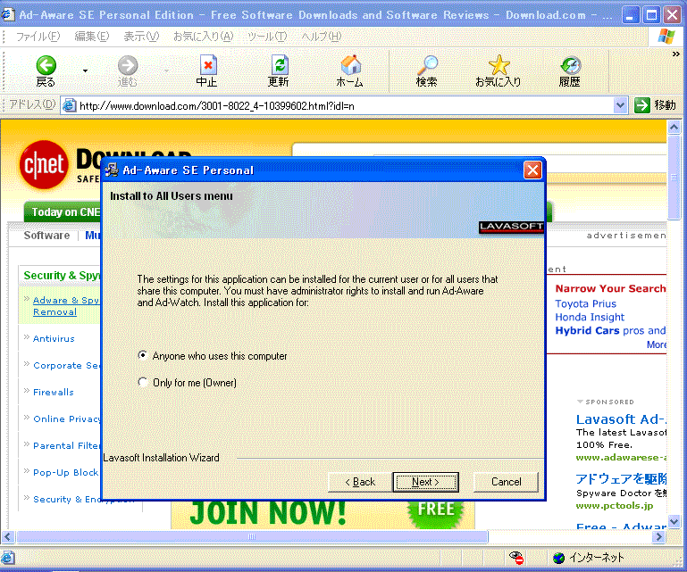Click the horizontal scrollbar right arrow

coord(658,536)
